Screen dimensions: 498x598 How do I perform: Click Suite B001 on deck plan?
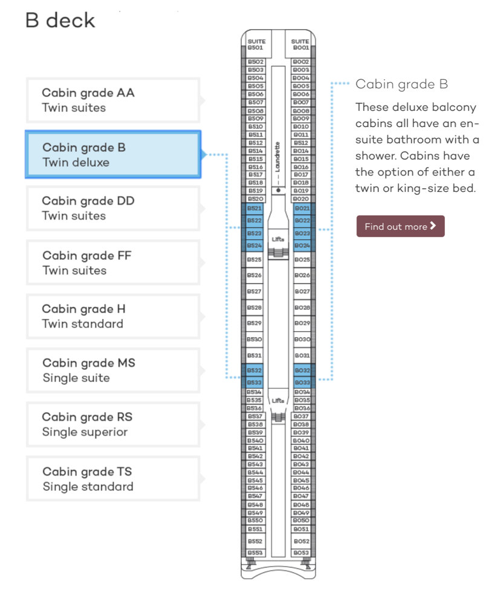coord(300,44)
